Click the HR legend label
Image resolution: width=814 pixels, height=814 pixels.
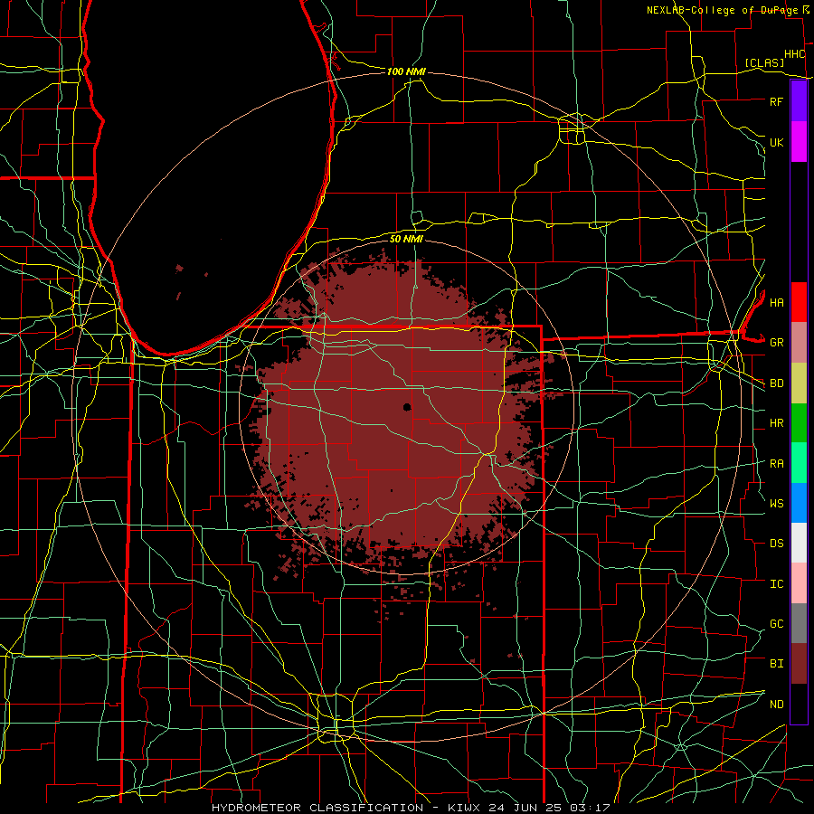[776, 423]
